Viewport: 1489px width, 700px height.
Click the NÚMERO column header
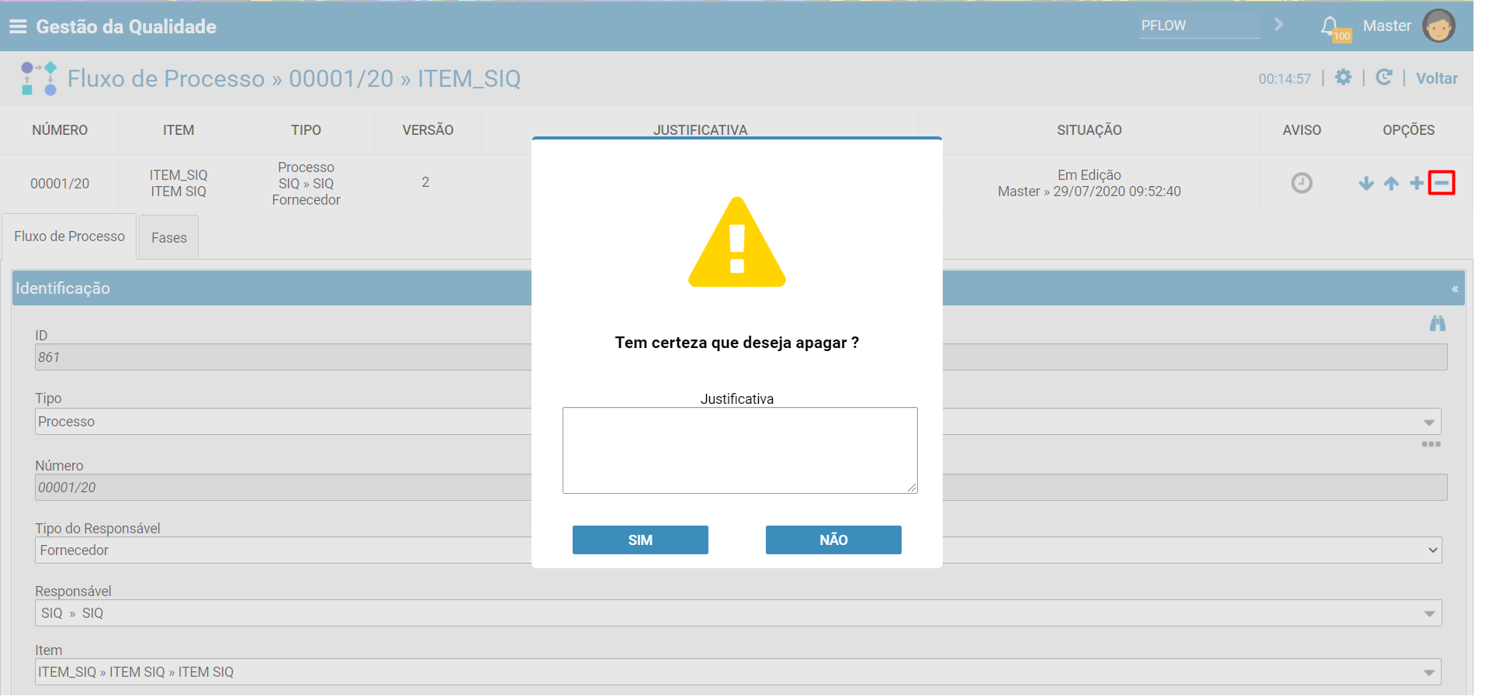pyautogui.click(x=60, y=130)
